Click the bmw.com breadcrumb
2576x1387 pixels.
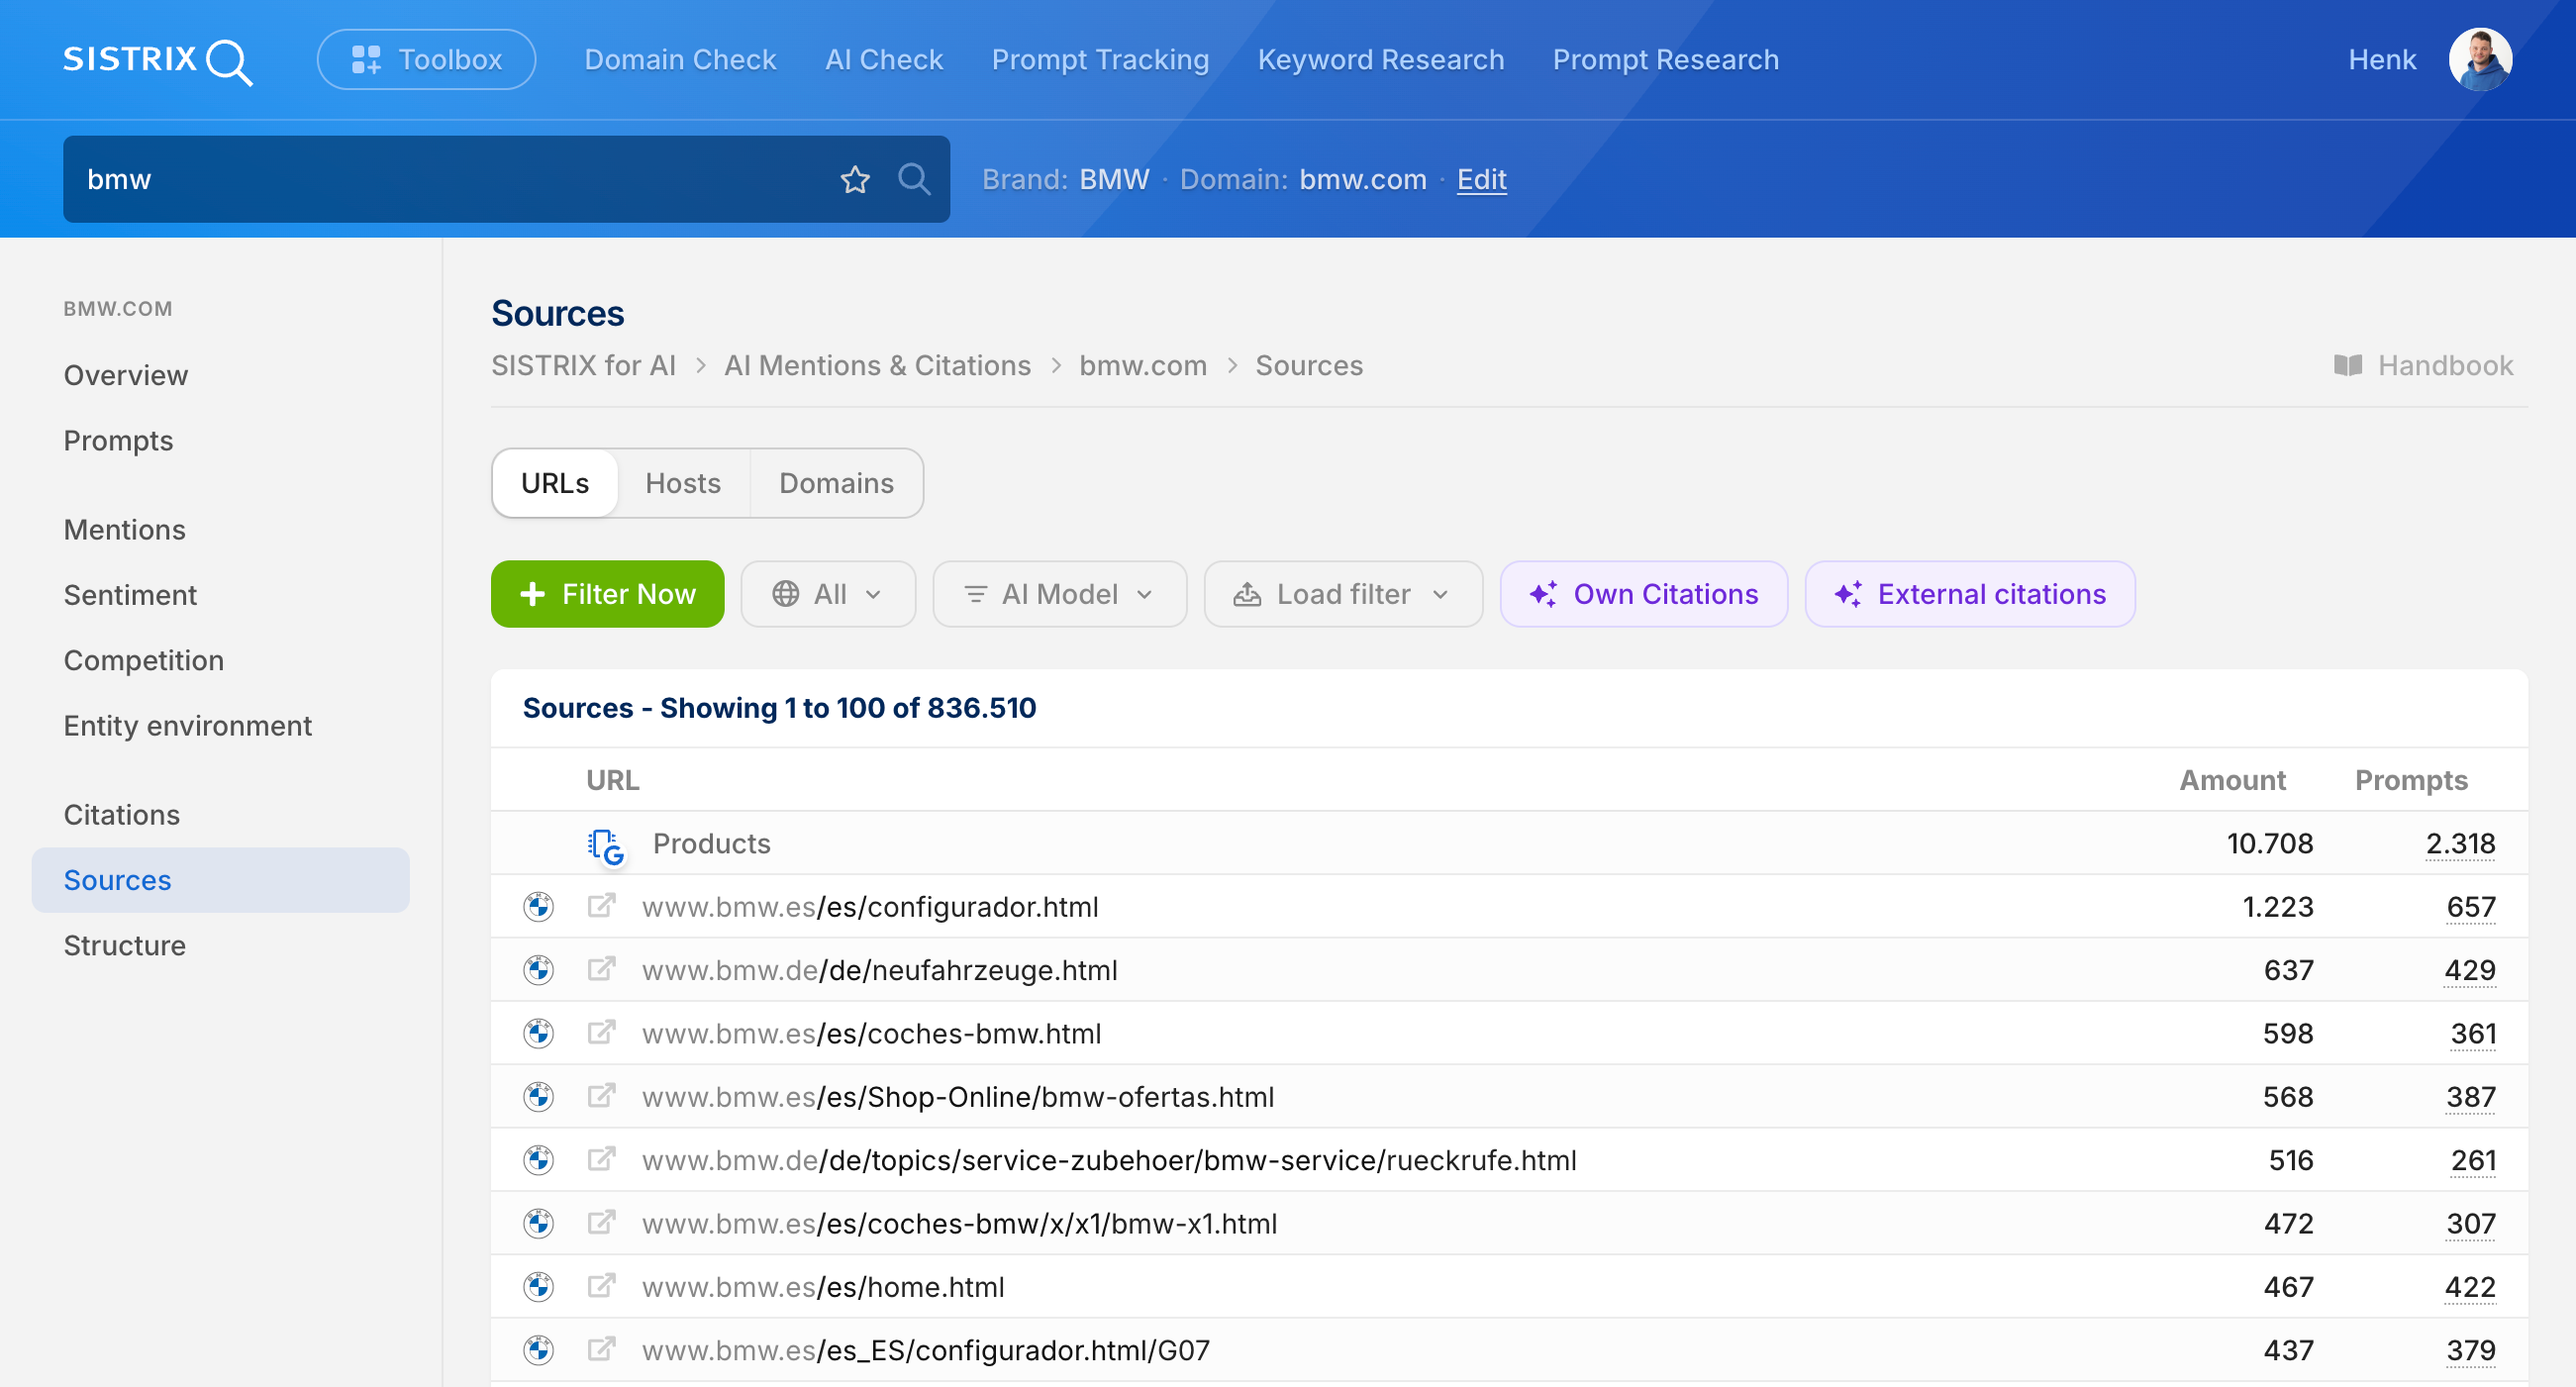click(x=1143, y=365)
